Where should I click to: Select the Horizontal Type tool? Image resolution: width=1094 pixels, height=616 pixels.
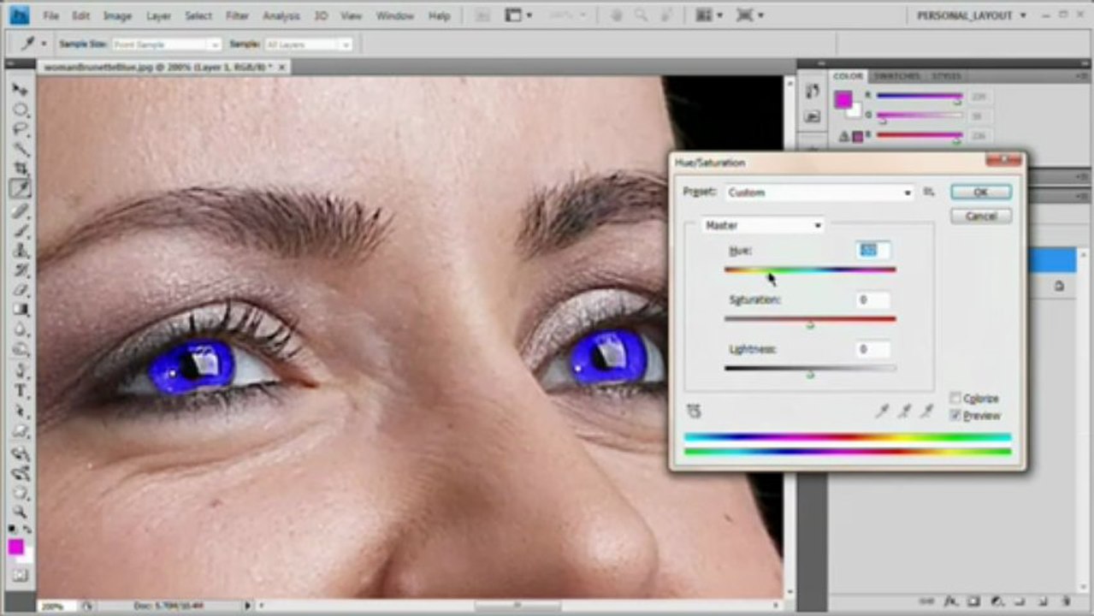20,391
